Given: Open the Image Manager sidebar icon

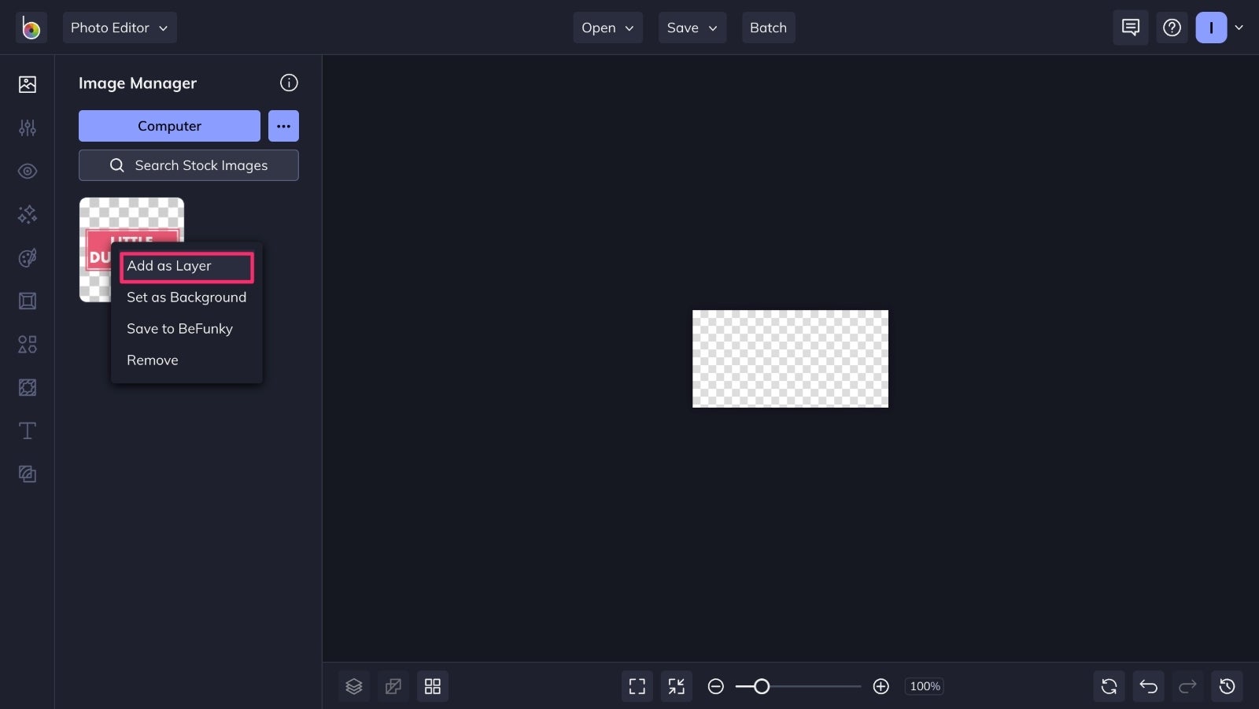Looking at the screenshot, I should coord(28,84).
